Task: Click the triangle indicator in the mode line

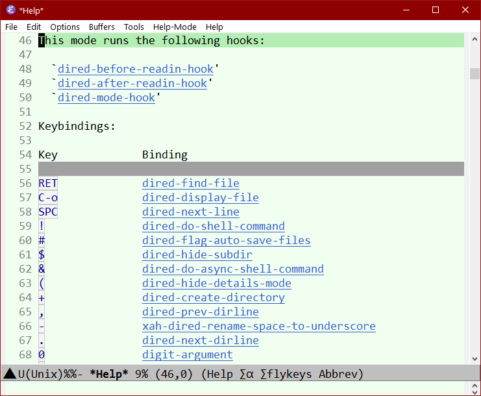Action: click(x=10, y=374)
